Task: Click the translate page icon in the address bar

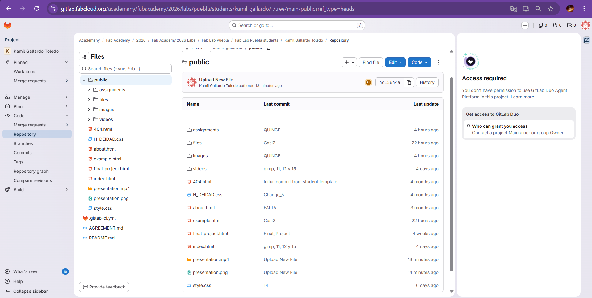Action: click(x=514, y=9)
